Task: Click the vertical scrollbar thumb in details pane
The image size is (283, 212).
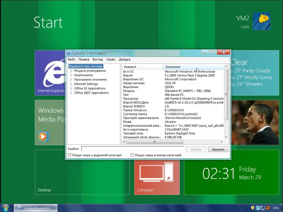Action: 226,94
